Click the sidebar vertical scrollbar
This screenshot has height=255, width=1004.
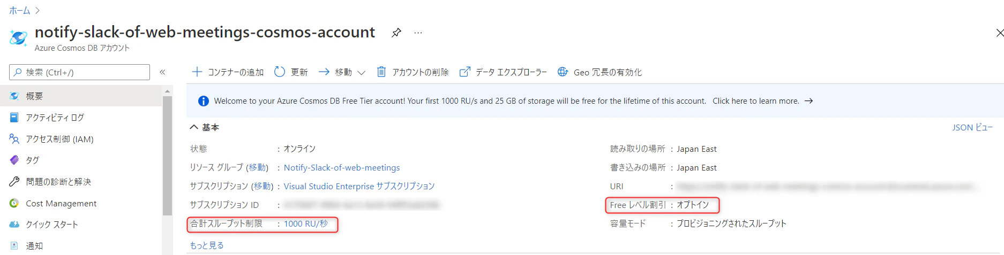tap(167, 155)
